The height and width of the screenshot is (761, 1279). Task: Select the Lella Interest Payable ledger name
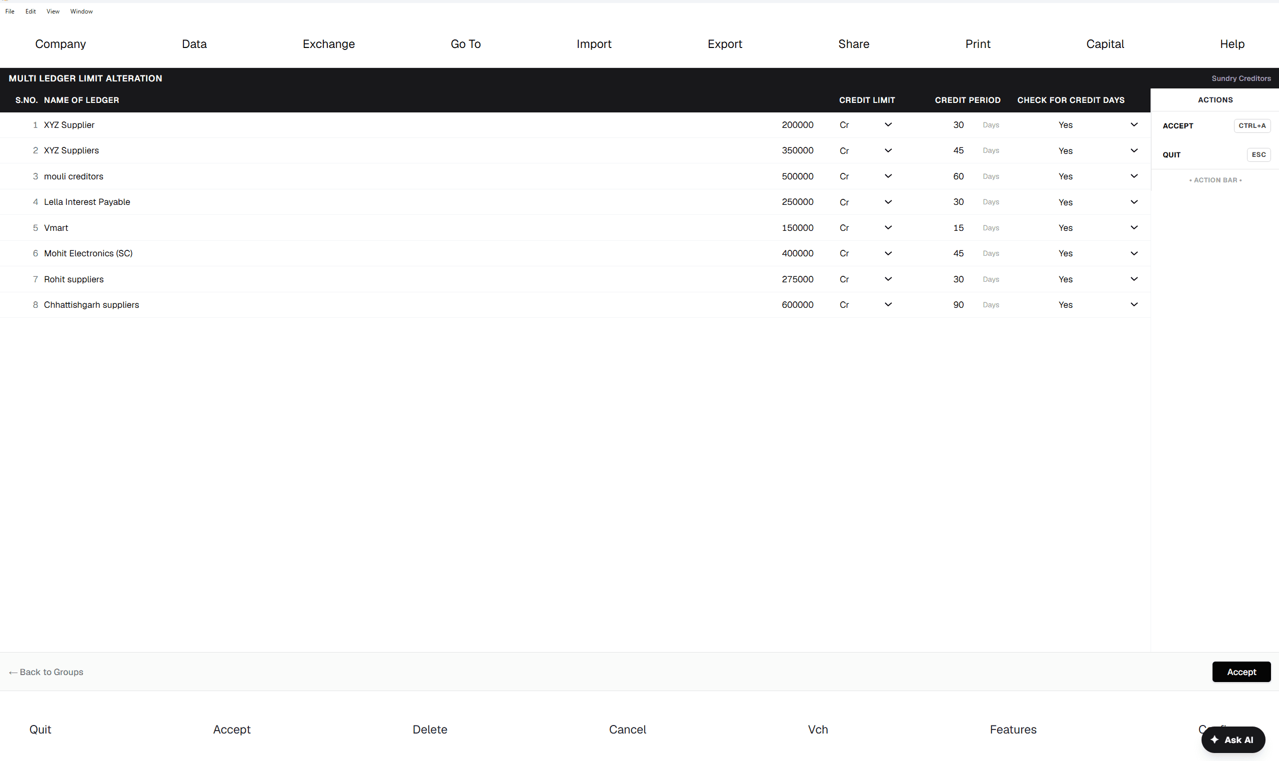click(x=87, y=202)
